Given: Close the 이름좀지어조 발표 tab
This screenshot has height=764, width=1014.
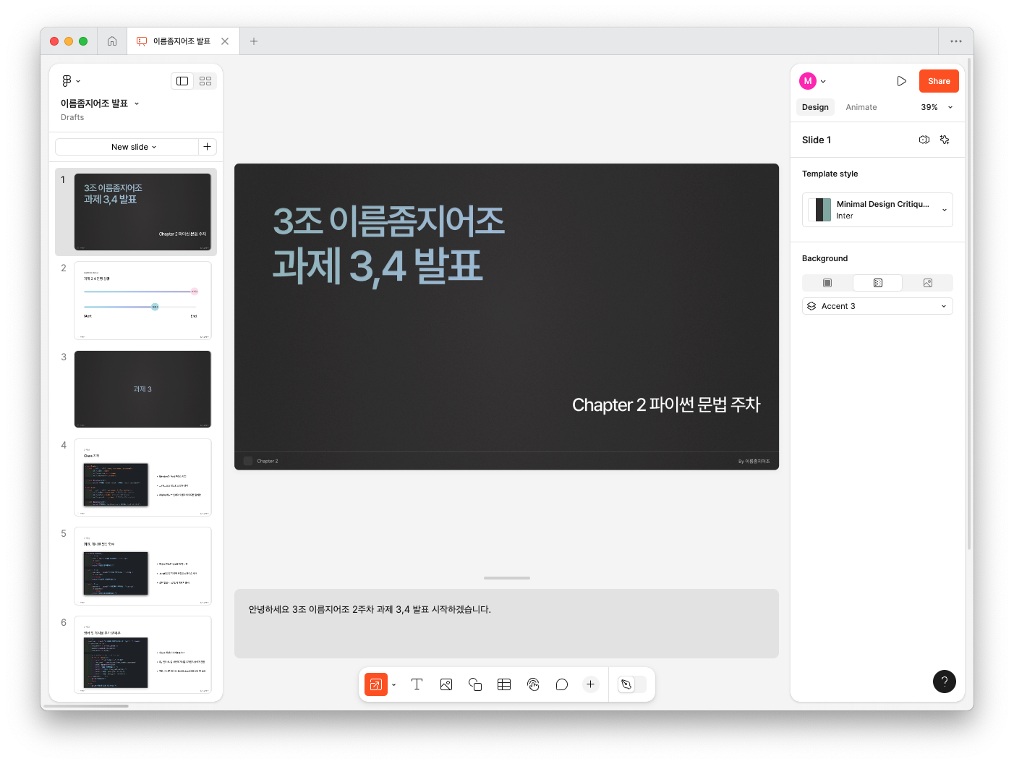Looking at the screenshot, I should tap(225, 41).
